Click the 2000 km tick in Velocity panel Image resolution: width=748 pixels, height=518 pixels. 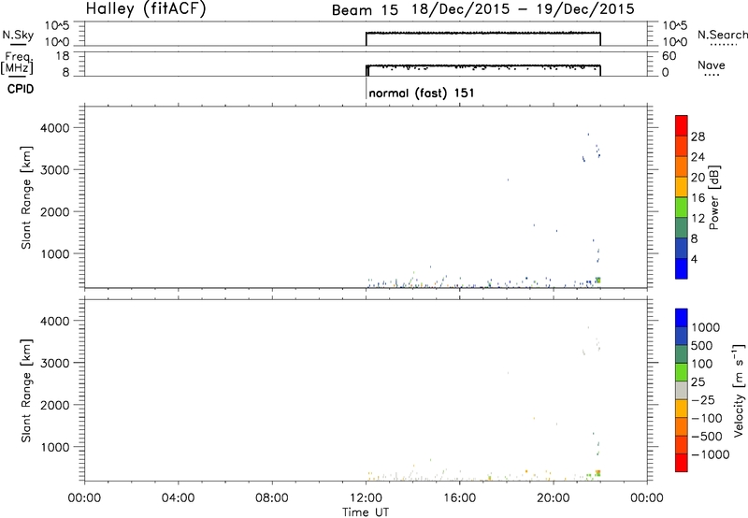coord(55,405)
